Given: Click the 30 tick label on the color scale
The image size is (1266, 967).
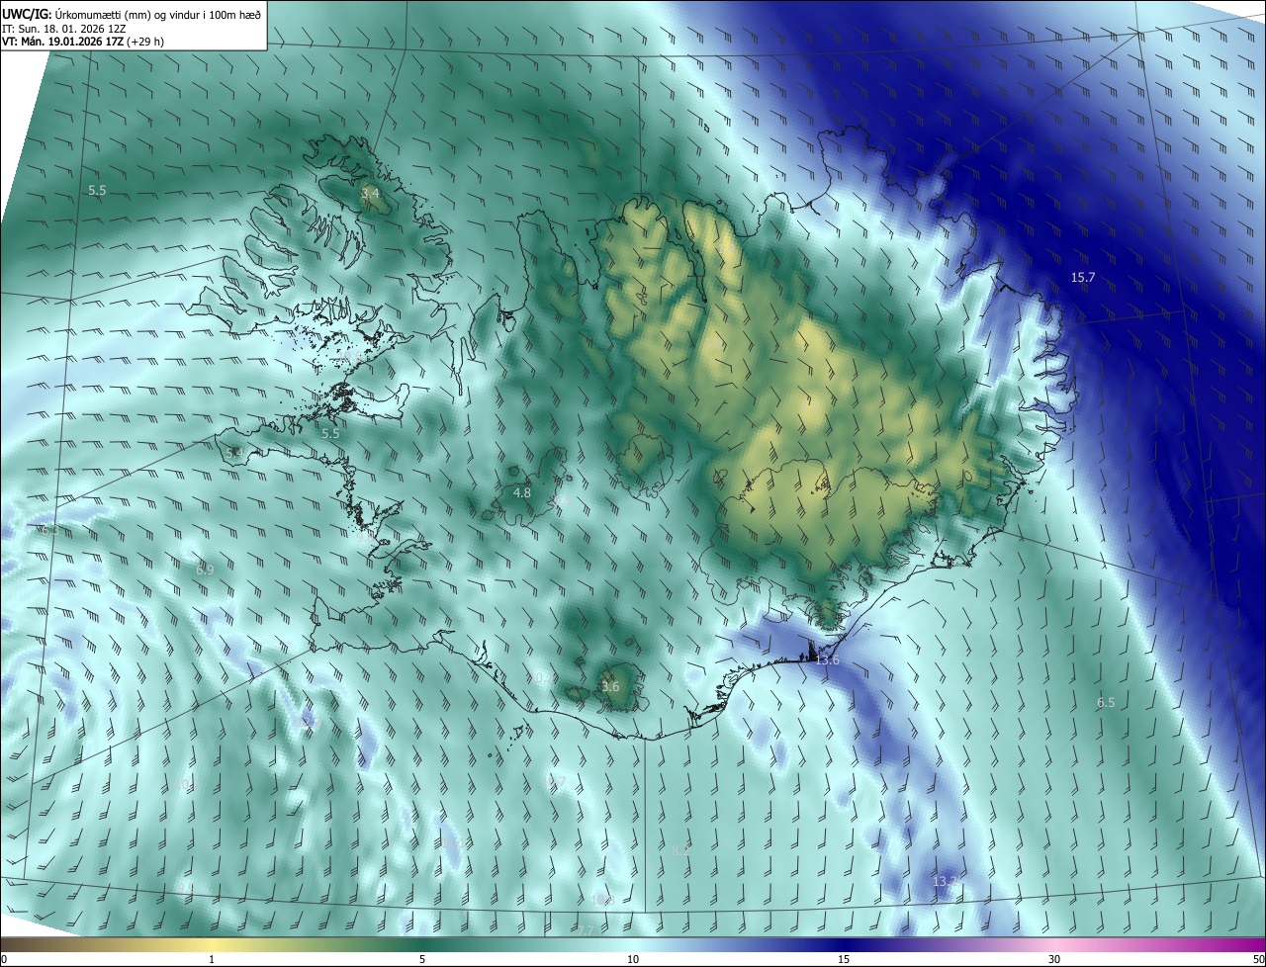Looking at the screenshot, I should point(1054,959).
